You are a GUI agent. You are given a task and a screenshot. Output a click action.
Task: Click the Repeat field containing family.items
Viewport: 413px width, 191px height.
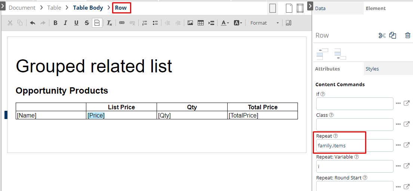point(354,145)
